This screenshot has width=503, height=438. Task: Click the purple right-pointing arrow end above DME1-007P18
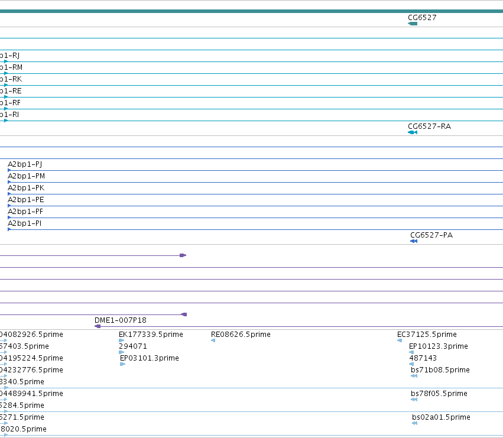(x=183, y=255)
